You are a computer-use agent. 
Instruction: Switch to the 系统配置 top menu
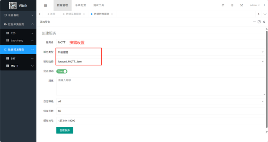tap(80, 5)
